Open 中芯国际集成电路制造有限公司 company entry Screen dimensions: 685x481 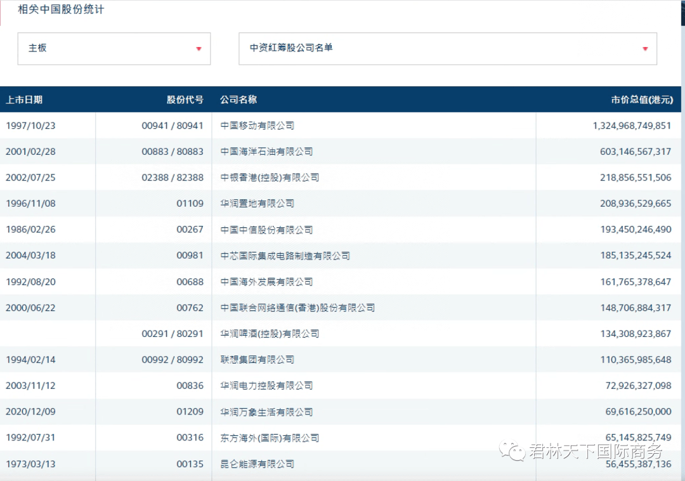(285, 256)
